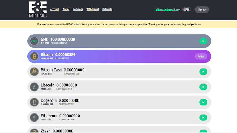Start the GHs row play button
237x133 pixels.
click(203, 41)
